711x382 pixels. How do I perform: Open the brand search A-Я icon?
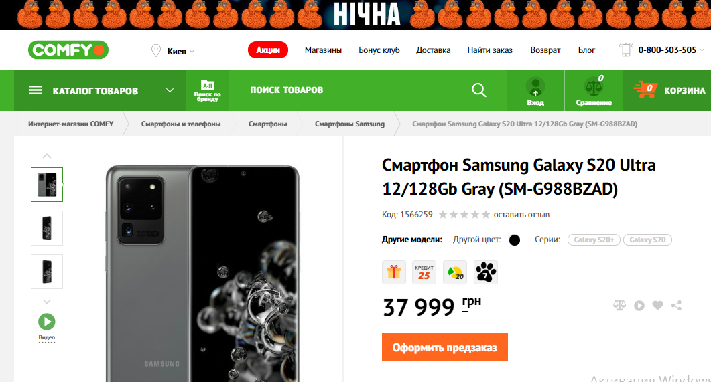pyautogui.click(x=207, y=90)
